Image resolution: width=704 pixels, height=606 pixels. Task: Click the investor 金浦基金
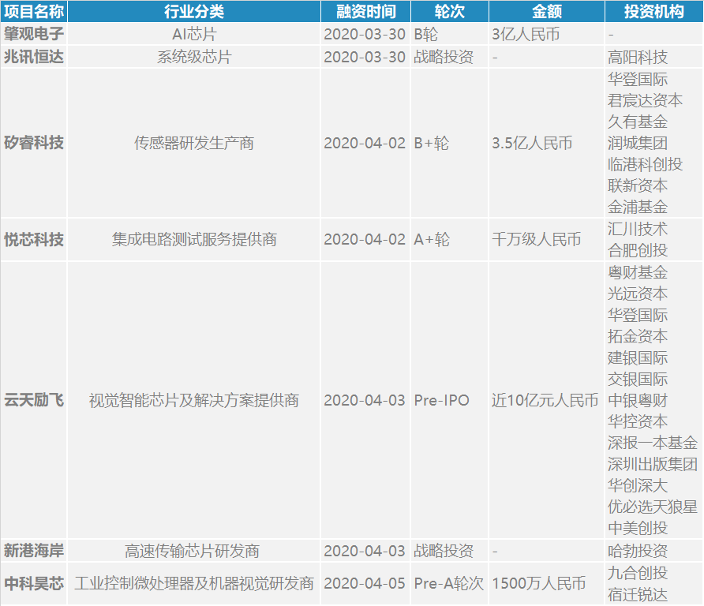(638, 207)
